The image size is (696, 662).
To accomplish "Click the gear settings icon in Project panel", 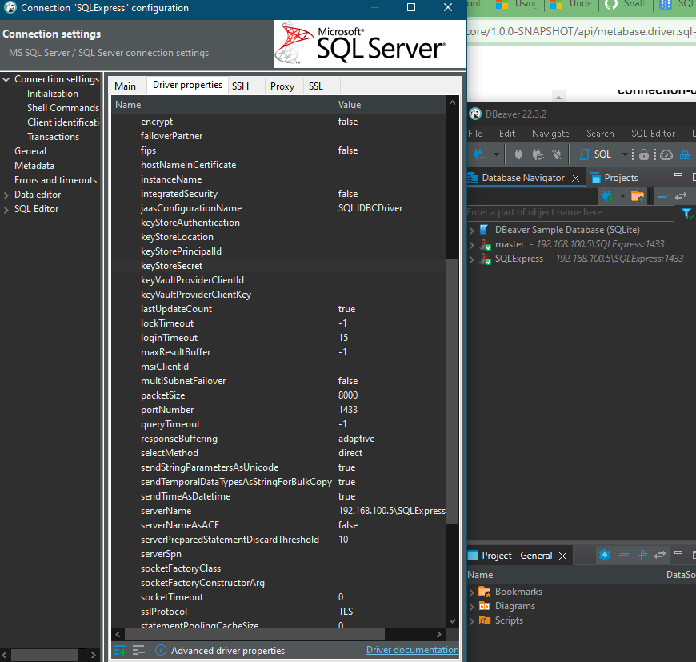I will (x=605, y=555).
